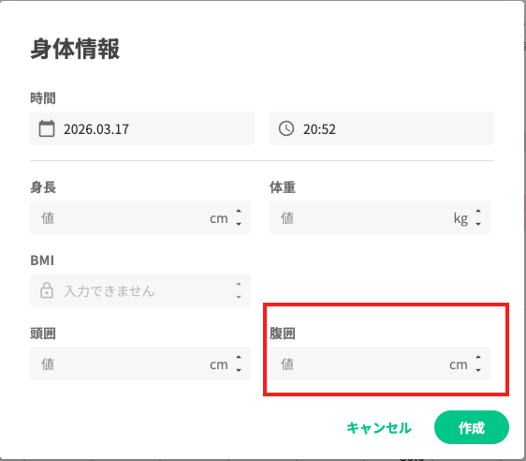Decrease 体重 value with down arrow
This screenshot has width=526, height=461.
click(x=478, y=224)
